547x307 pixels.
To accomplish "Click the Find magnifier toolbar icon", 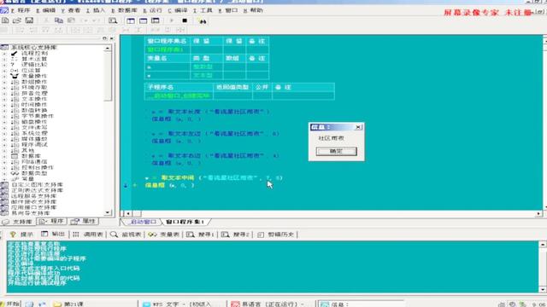I will [x=113, y=20].
